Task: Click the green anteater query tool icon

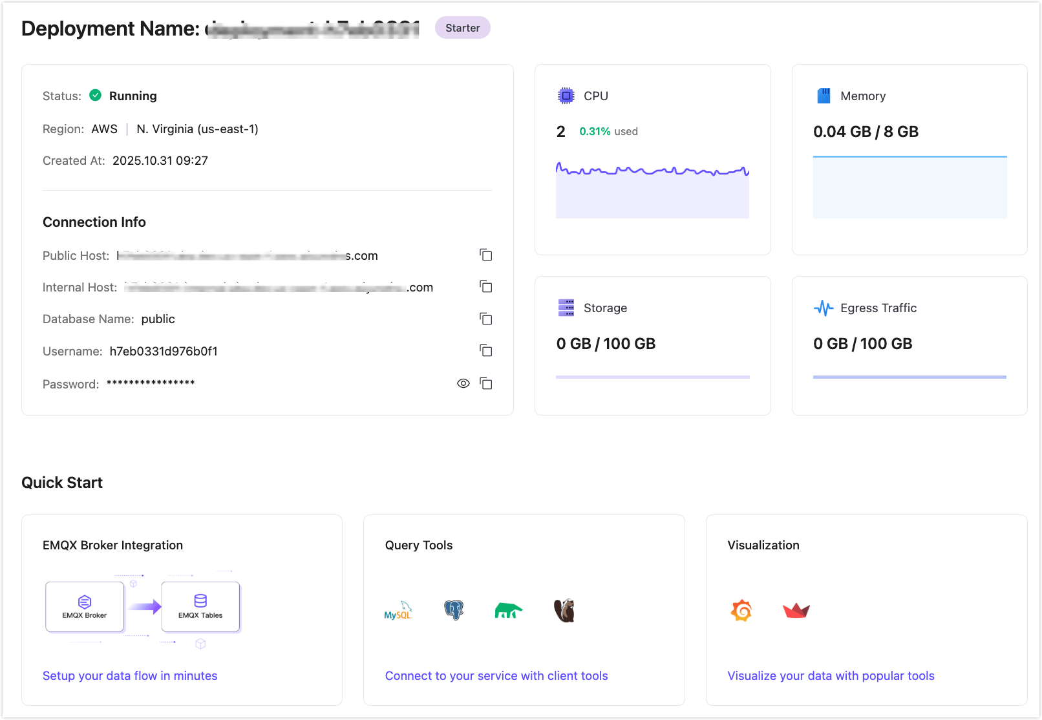Action: coord(508,609)
